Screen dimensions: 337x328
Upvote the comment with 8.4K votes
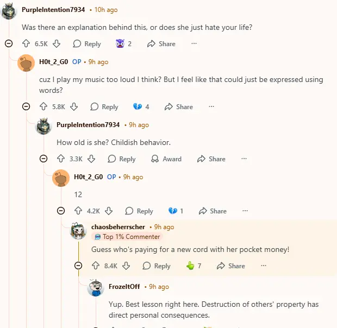96,266
